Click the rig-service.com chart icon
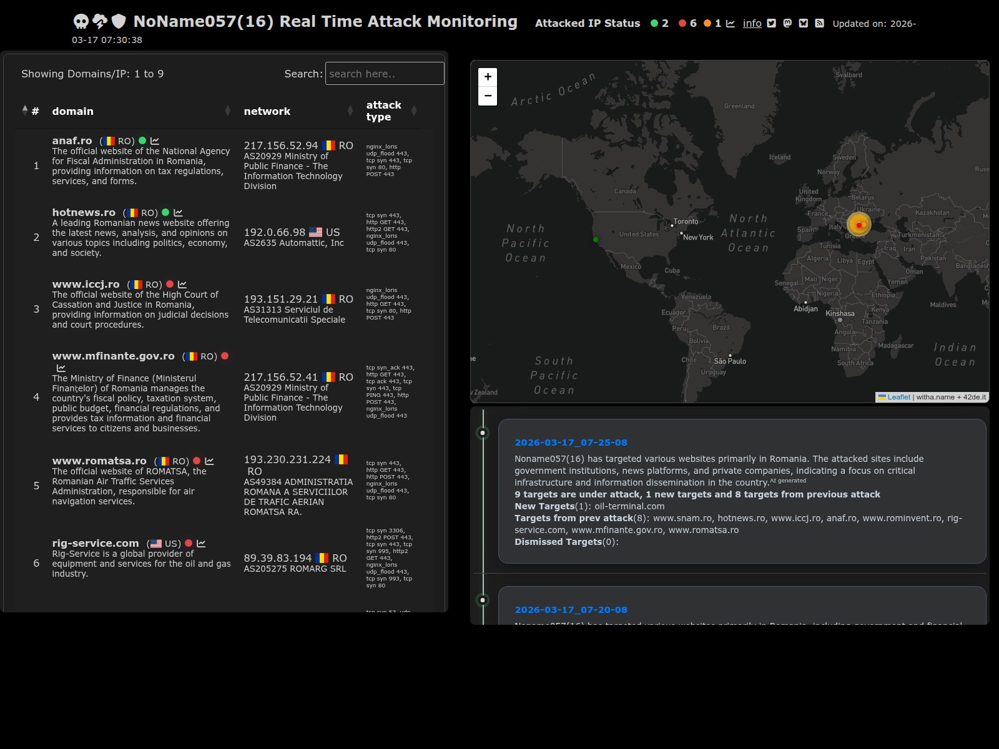999x749 pixels. pos(201,544)
